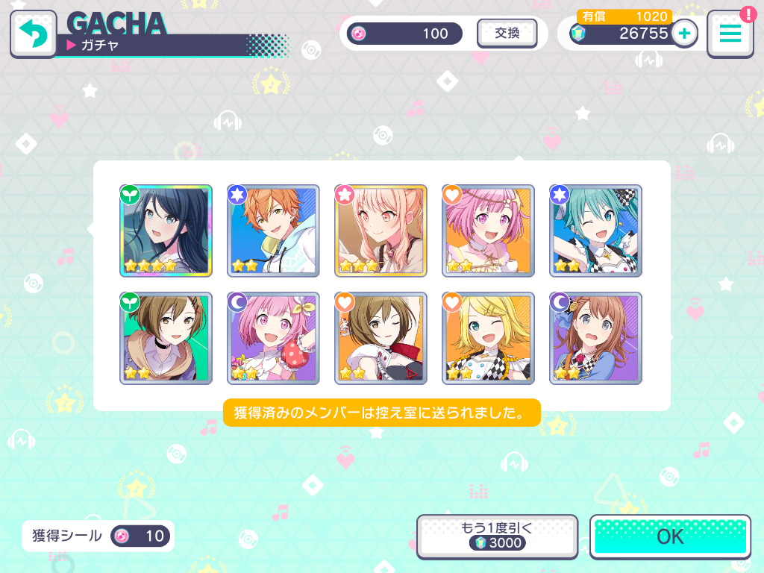Open the pink-haired girl on orange card
This screenshot has width=764, height=573.
(488, 231)
